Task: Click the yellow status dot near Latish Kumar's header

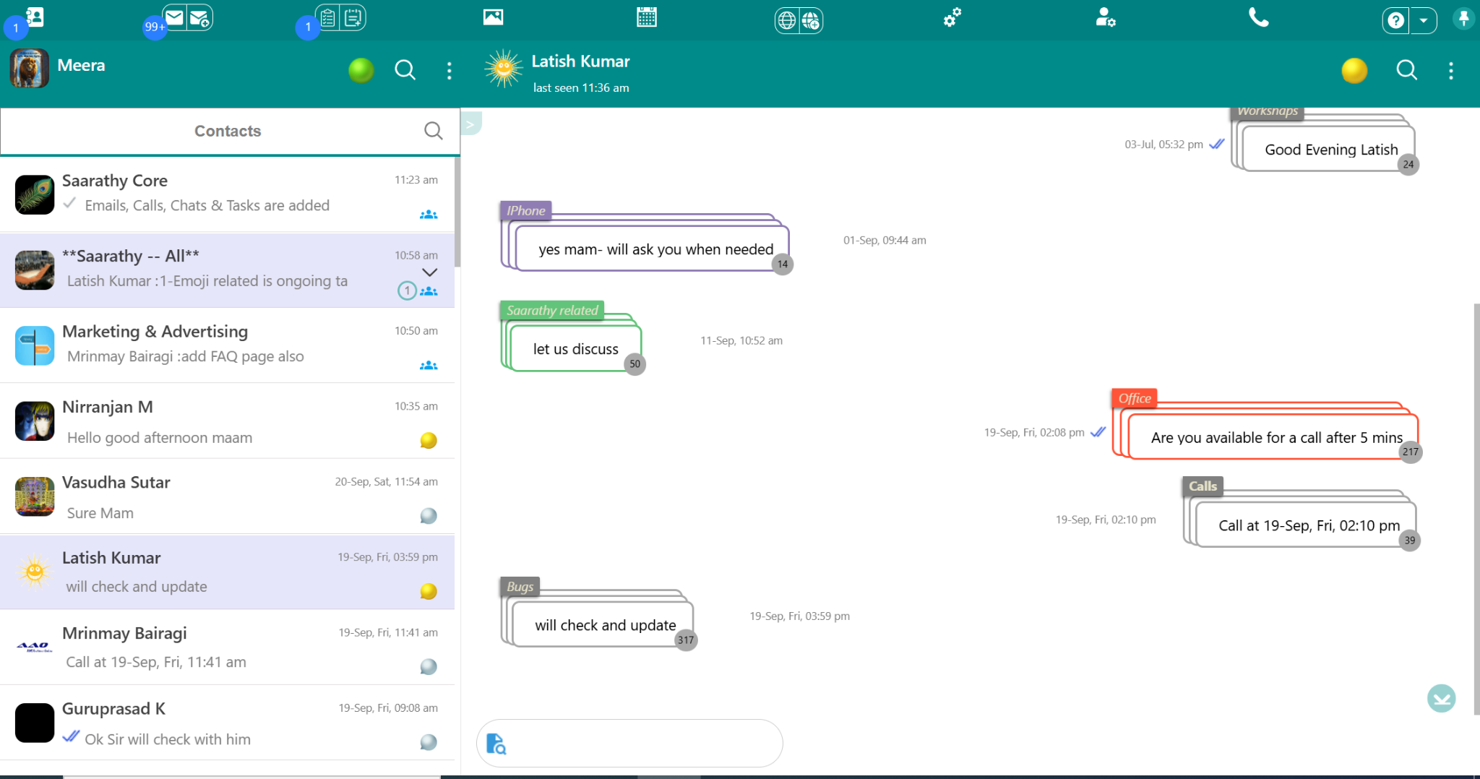Action: (x=1355, y=70)
